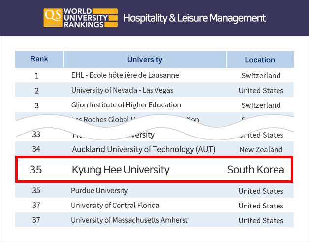The width and height of the screenshot is (309, 242).
Task: Select the Hospitality & Leisure Management title
Action: tap(194, 18)
